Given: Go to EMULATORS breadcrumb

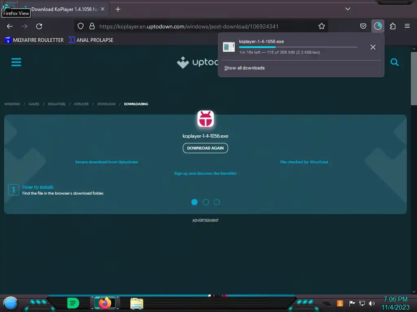Looking at the screenshot, I should [56, 104].
